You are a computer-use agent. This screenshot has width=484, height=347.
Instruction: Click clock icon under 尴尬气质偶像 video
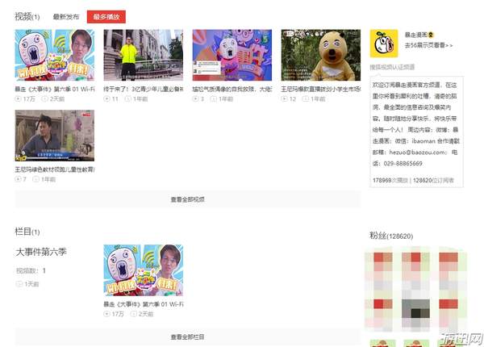point(213,98)
